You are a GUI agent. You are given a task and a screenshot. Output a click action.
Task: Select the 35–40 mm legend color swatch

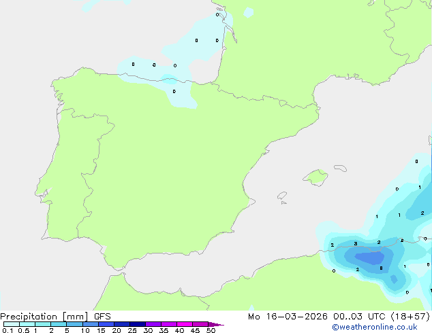pos(169,324)
